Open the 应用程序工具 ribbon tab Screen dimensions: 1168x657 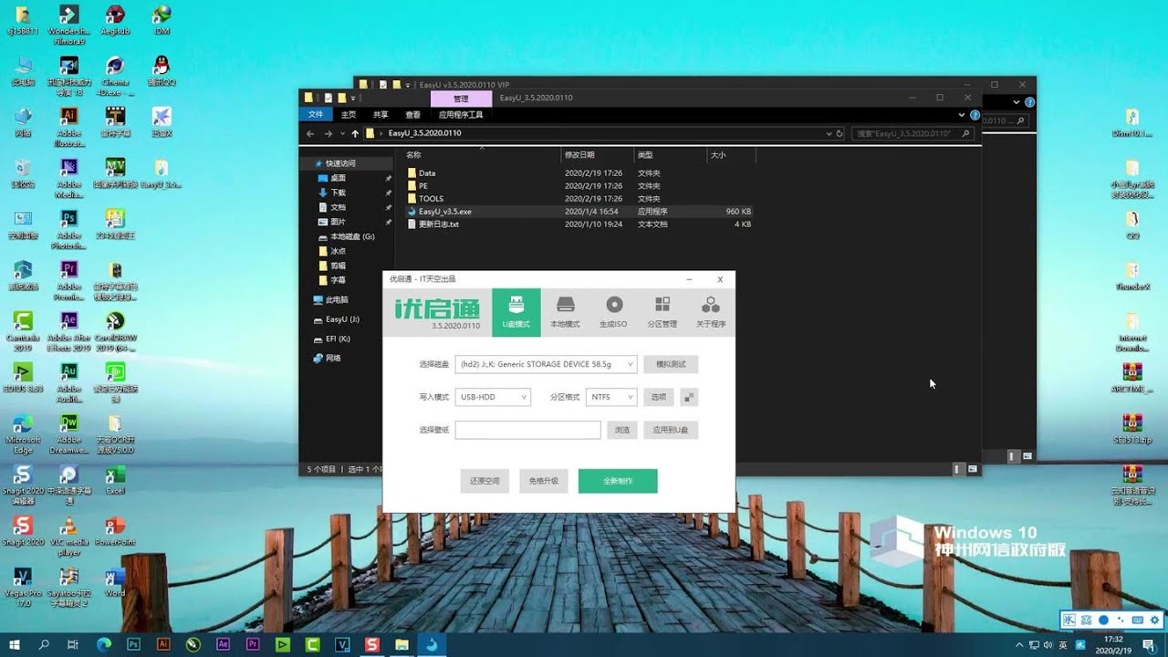click(x=461, y=115)
